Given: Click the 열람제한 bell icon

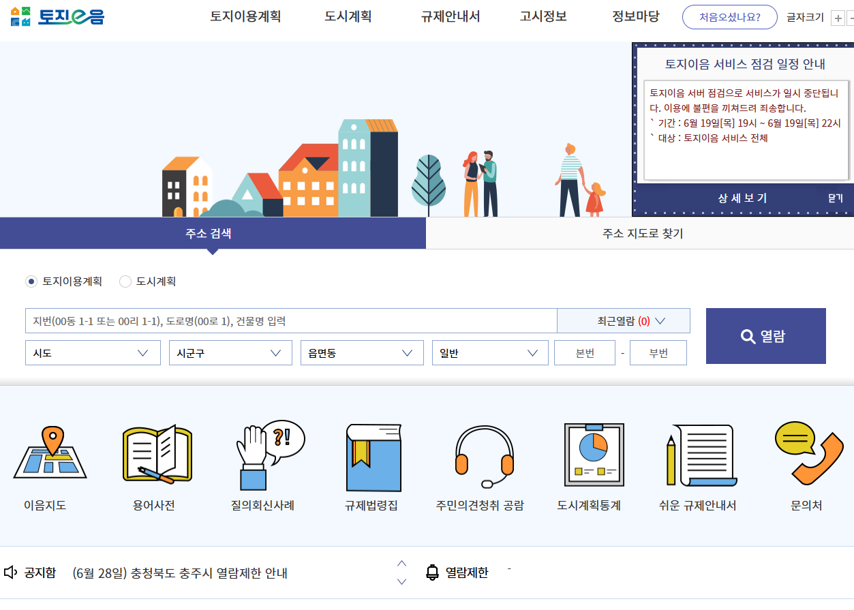Looking at the screenshot, I should pos(432,573).
